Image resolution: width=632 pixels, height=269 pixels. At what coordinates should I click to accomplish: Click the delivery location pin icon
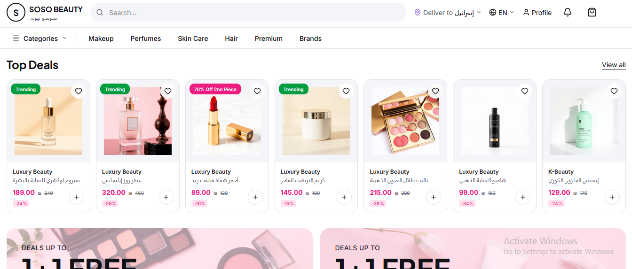[x=417, y=13]
